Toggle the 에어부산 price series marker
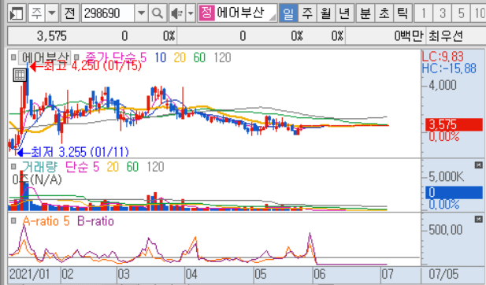486x285 pixels. point(13,57)
